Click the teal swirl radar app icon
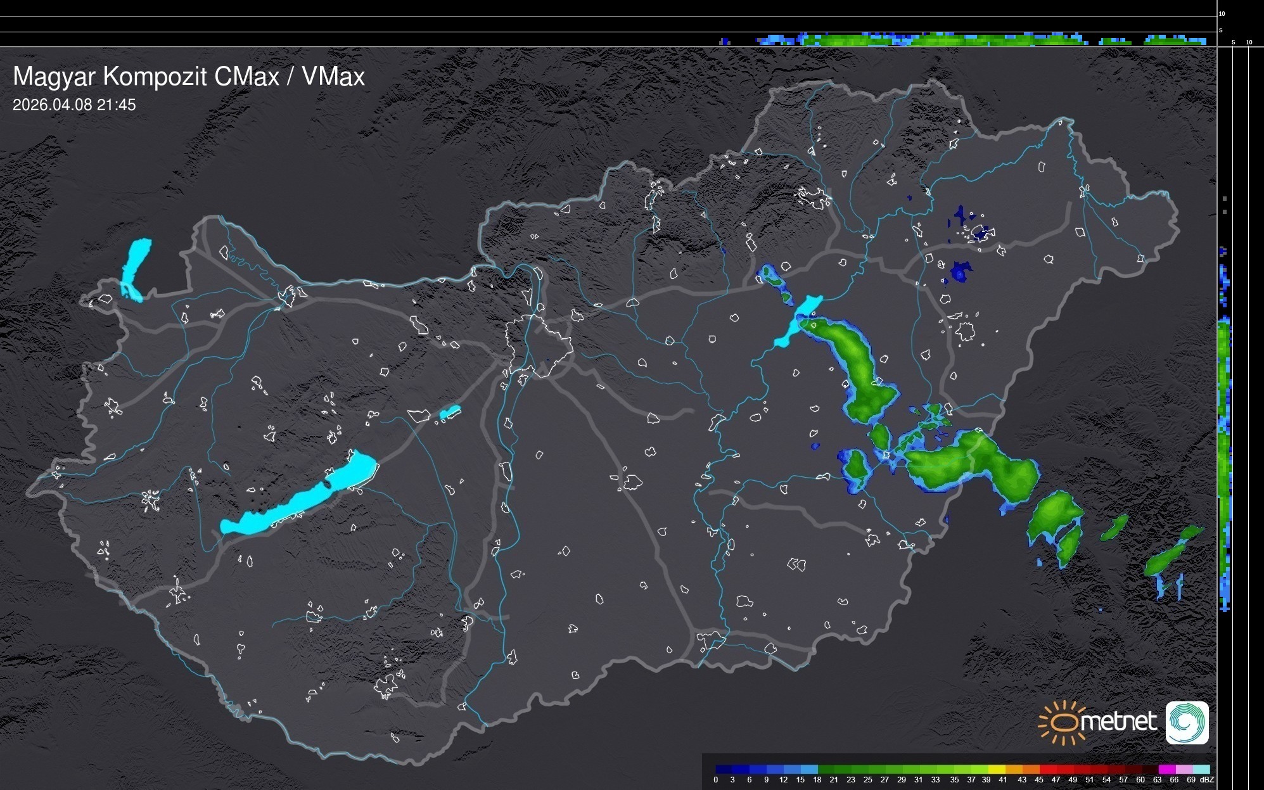The image size is (1264, 790). 1187,723
